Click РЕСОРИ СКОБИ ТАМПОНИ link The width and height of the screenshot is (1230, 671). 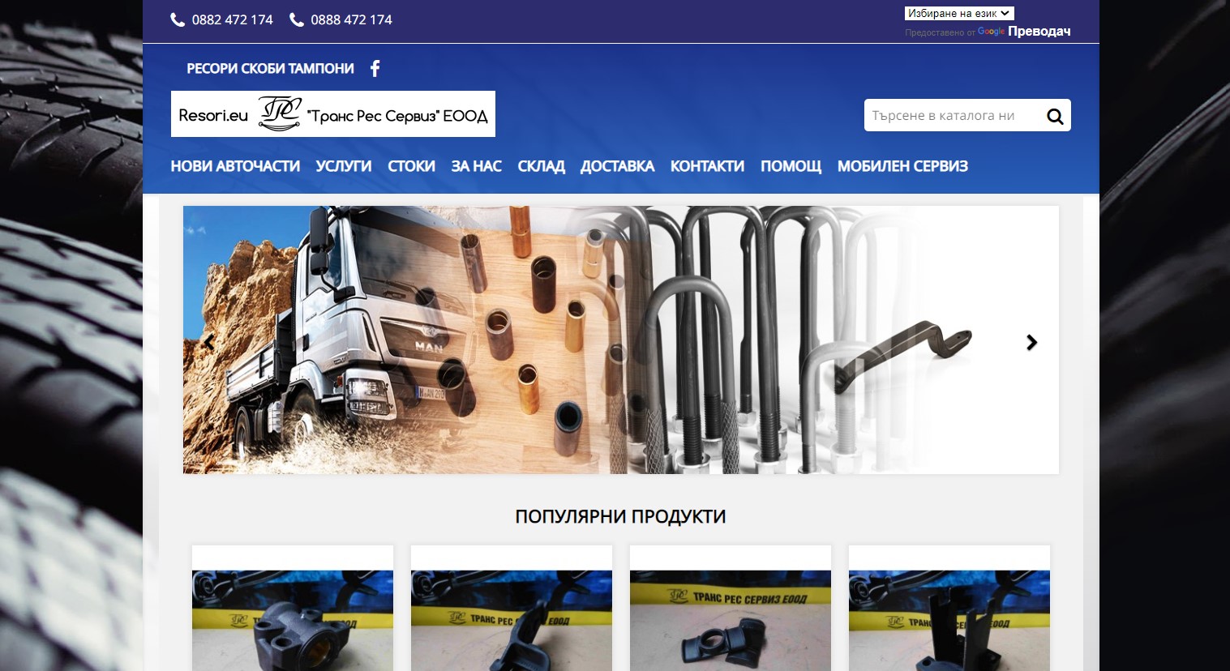pyautogui.click(x=270, y=69)
